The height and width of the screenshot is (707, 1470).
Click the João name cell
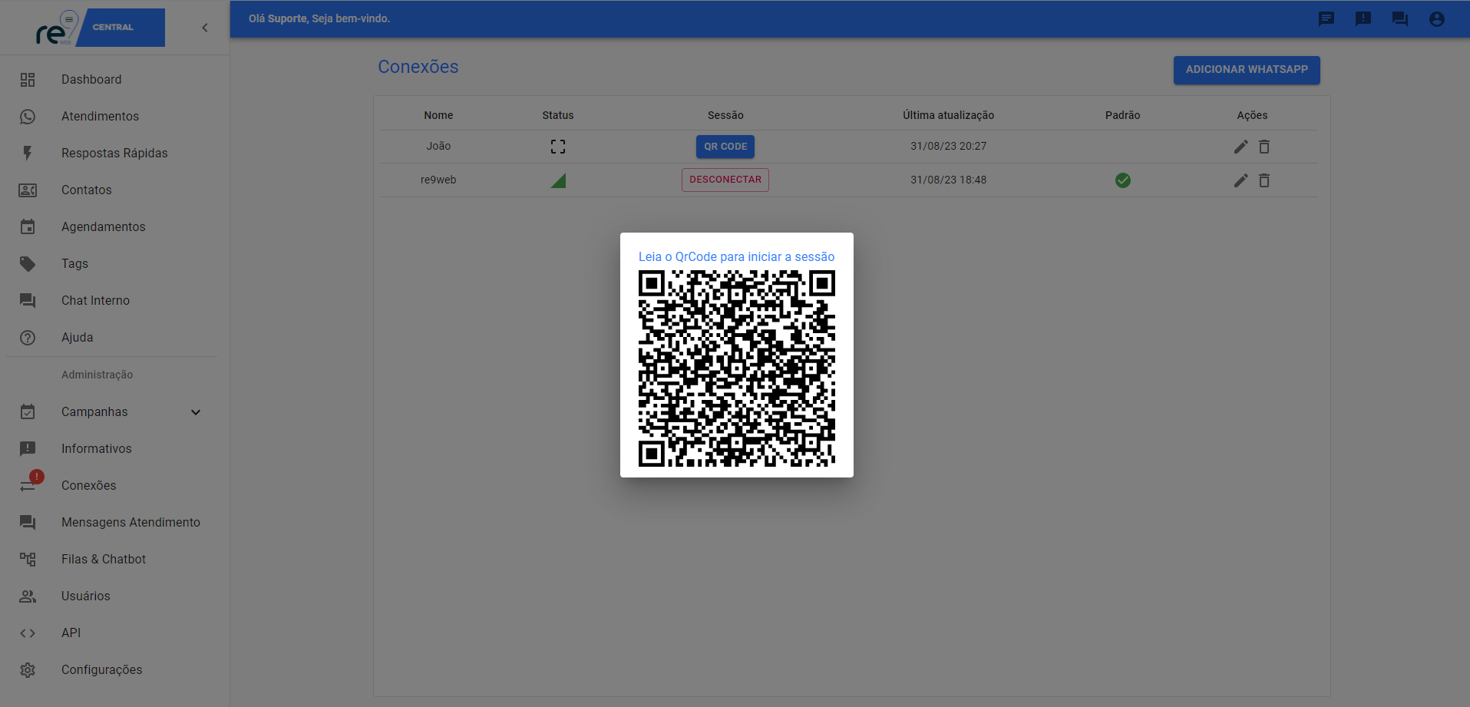tap(438, 146)
